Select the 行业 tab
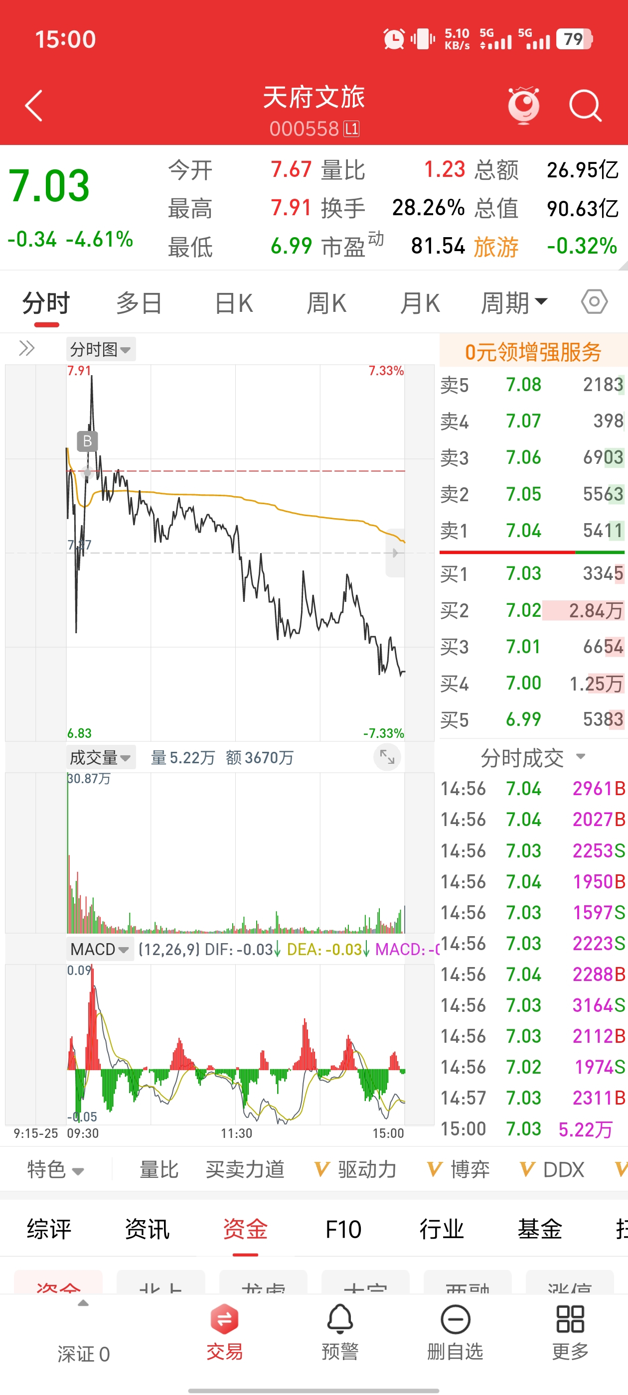Screen dimensions: 628x1395 442,1229
